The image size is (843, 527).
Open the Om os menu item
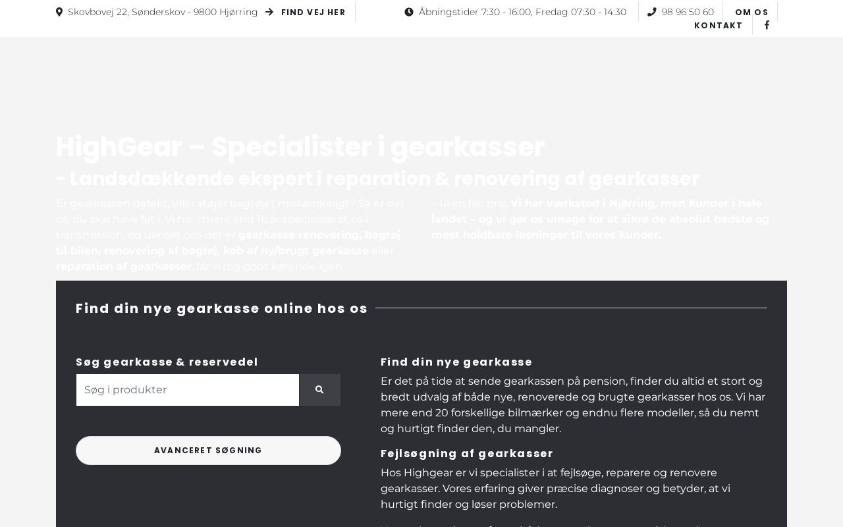tap(752, 13)
